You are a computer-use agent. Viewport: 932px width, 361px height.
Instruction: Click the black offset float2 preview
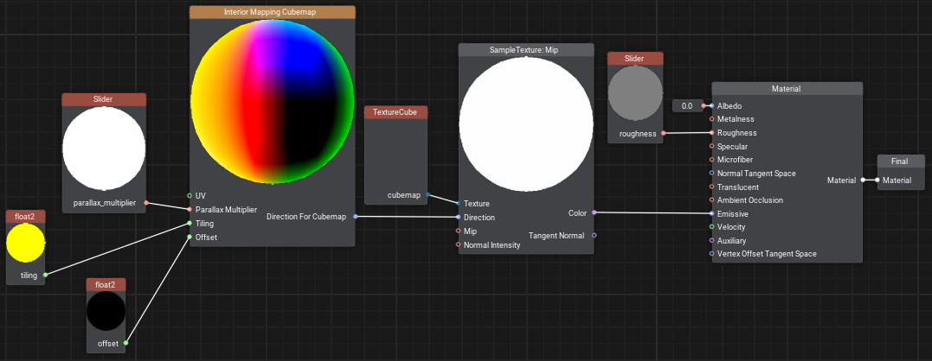106,311
